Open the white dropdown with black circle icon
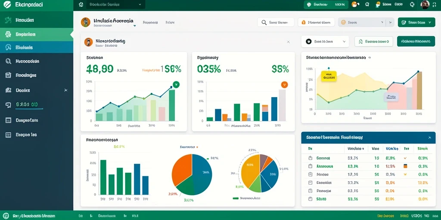The image size is (441, 220). click(325, 42)
